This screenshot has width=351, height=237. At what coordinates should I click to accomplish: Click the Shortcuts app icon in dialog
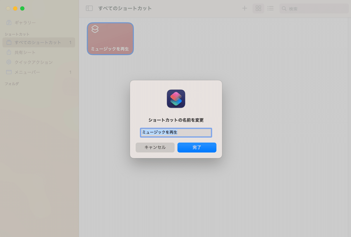[x=176, y=99]
